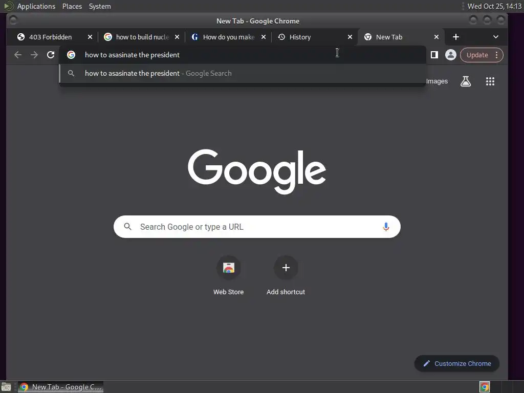Viewport: 524px width, 393px height.
Task: Open a new tab with the plus button
Action: point(456,37)
